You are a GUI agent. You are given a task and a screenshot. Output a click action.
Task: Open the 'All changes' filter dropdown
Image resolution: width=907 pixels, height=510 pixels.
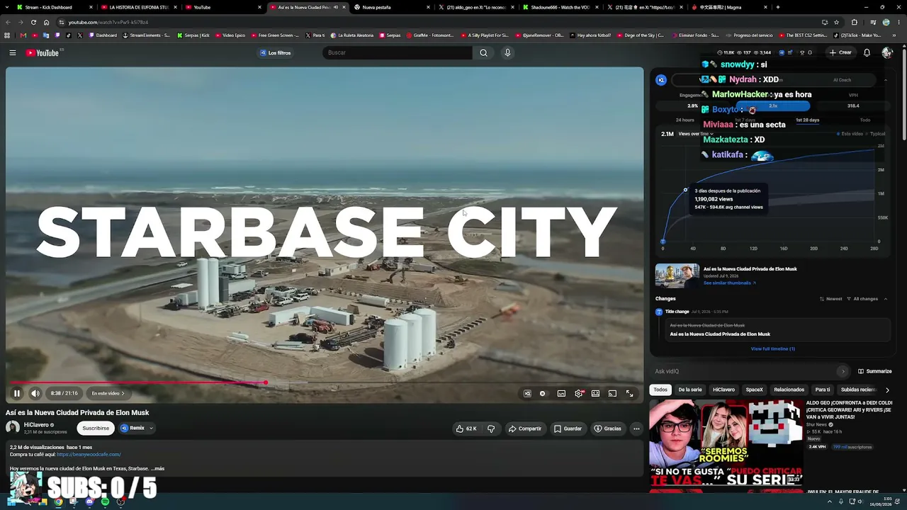point(864,299)
